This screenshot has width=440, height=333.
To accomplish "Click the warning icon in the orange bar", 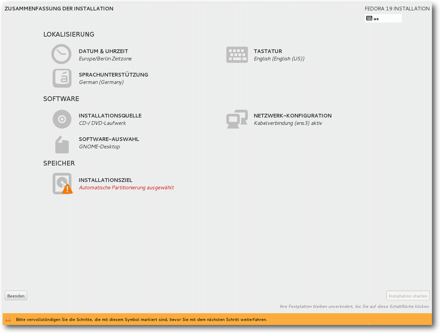I will pos(8,319).
